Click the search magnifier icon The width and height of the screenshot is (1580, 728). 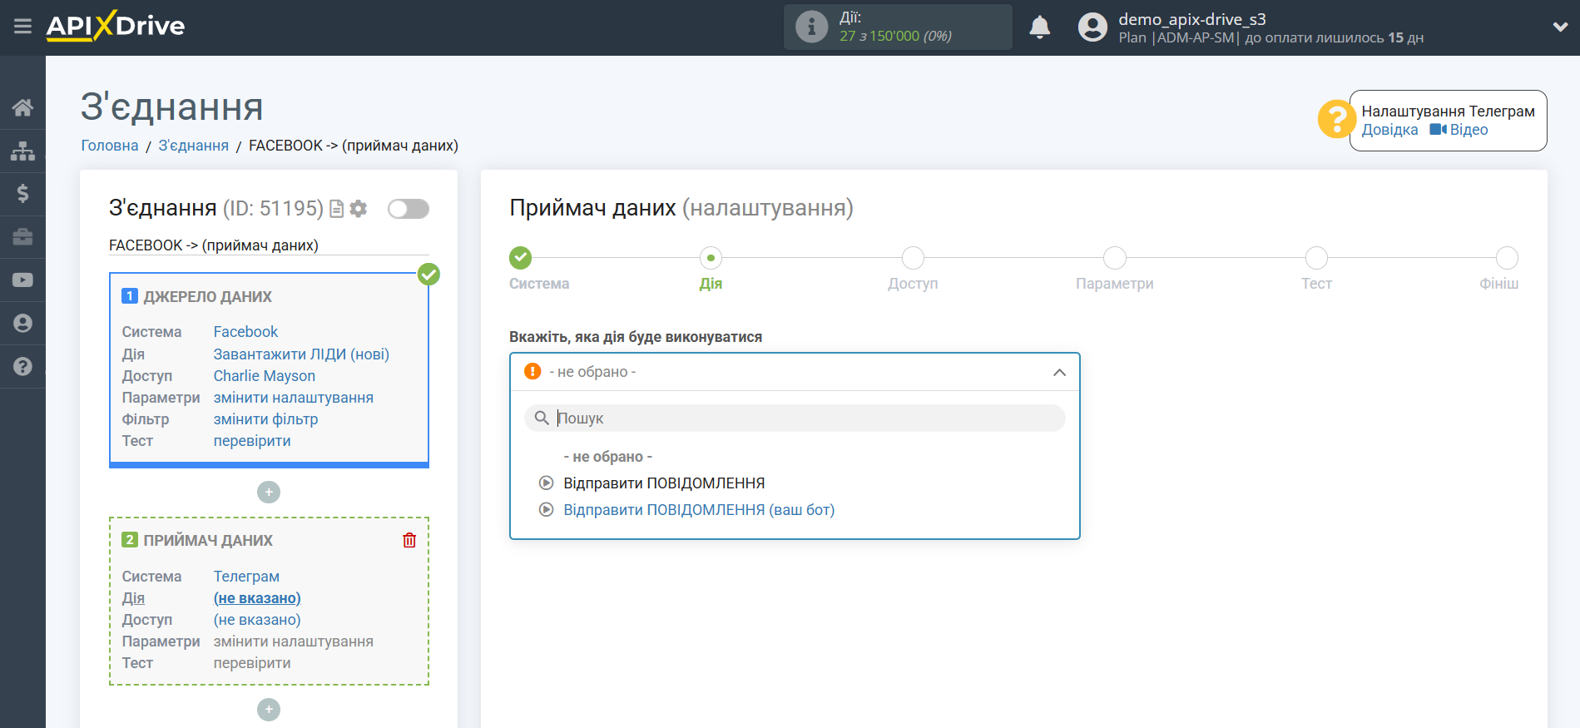point(542,418)
